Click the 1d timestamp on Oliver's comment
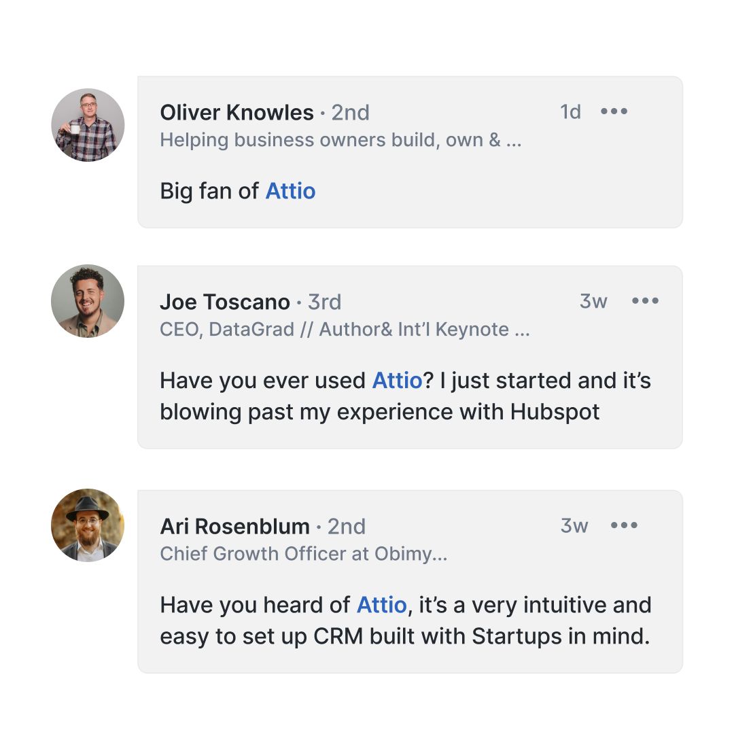The height and width of the screenshot is (734, 734). click(x=570, y=112)
